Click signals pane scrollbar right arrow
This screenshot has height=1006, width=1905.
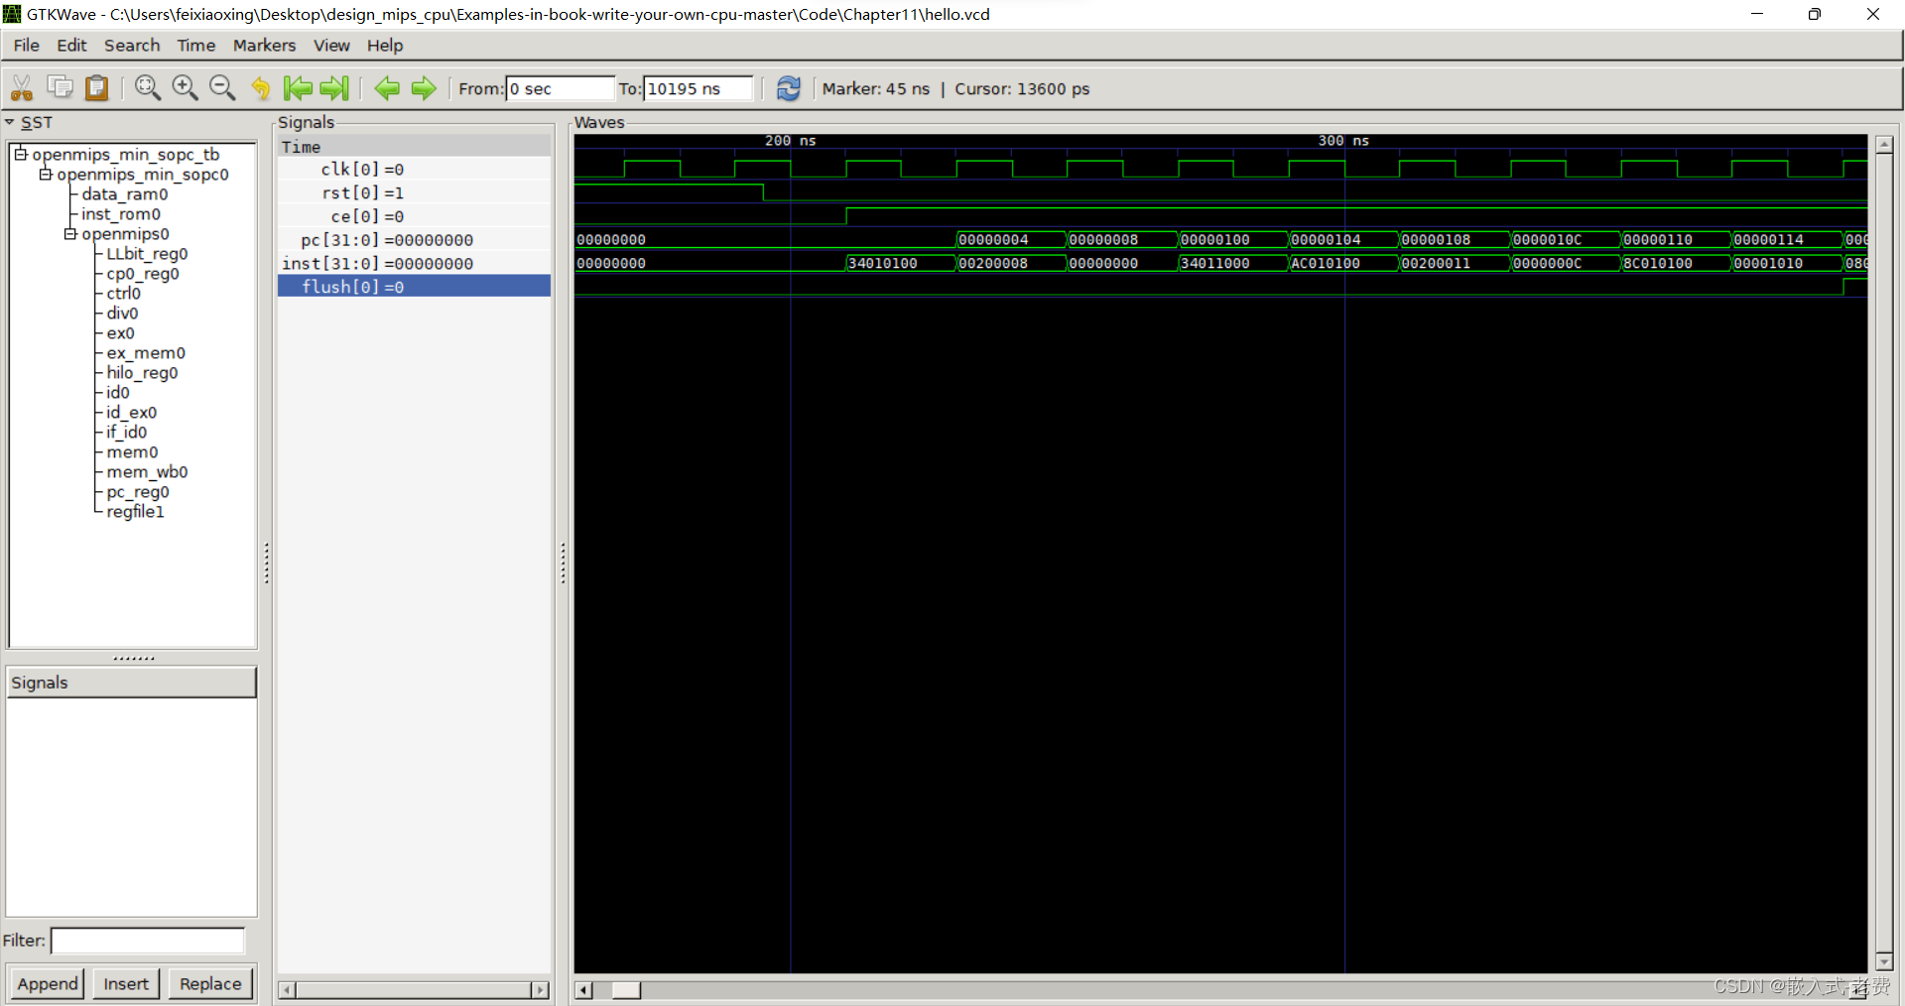tap(540, 989)
